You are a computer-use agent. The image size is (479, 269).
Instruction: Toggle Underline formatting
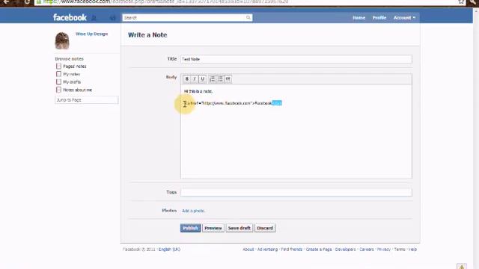tap(202, 79)
